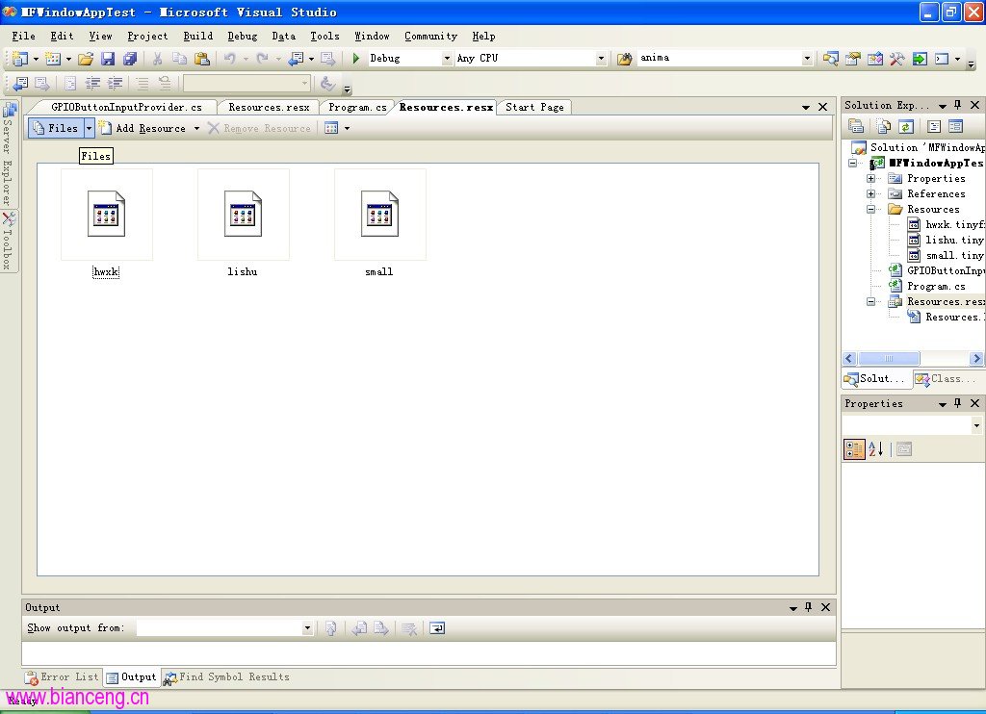
Task: Open the Object Browser toolbar icon
Action: click(x=874, y=59)
